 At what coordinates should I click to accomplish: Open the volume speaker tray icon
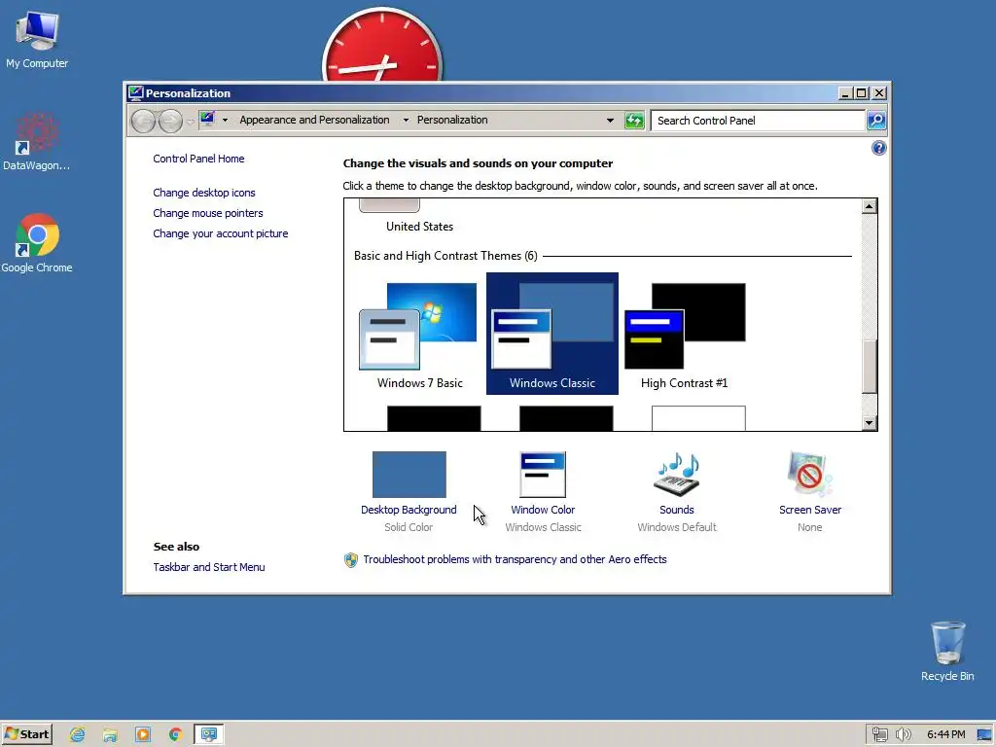coord(903,735)
